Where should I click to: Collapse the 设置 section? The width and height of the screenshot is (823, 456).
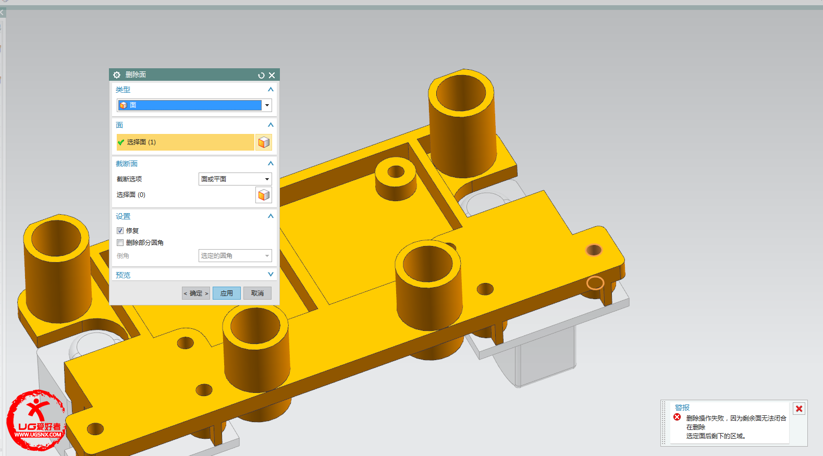coord(271,216)
